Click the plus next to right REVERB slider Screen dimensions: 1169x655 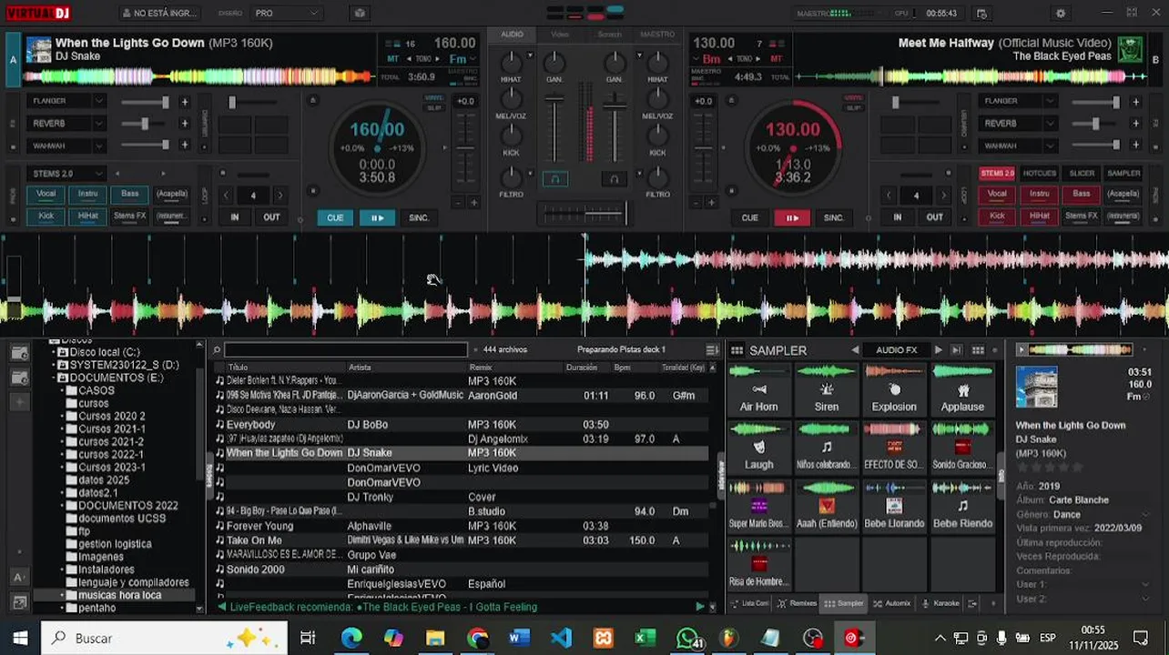[1135, 124]
